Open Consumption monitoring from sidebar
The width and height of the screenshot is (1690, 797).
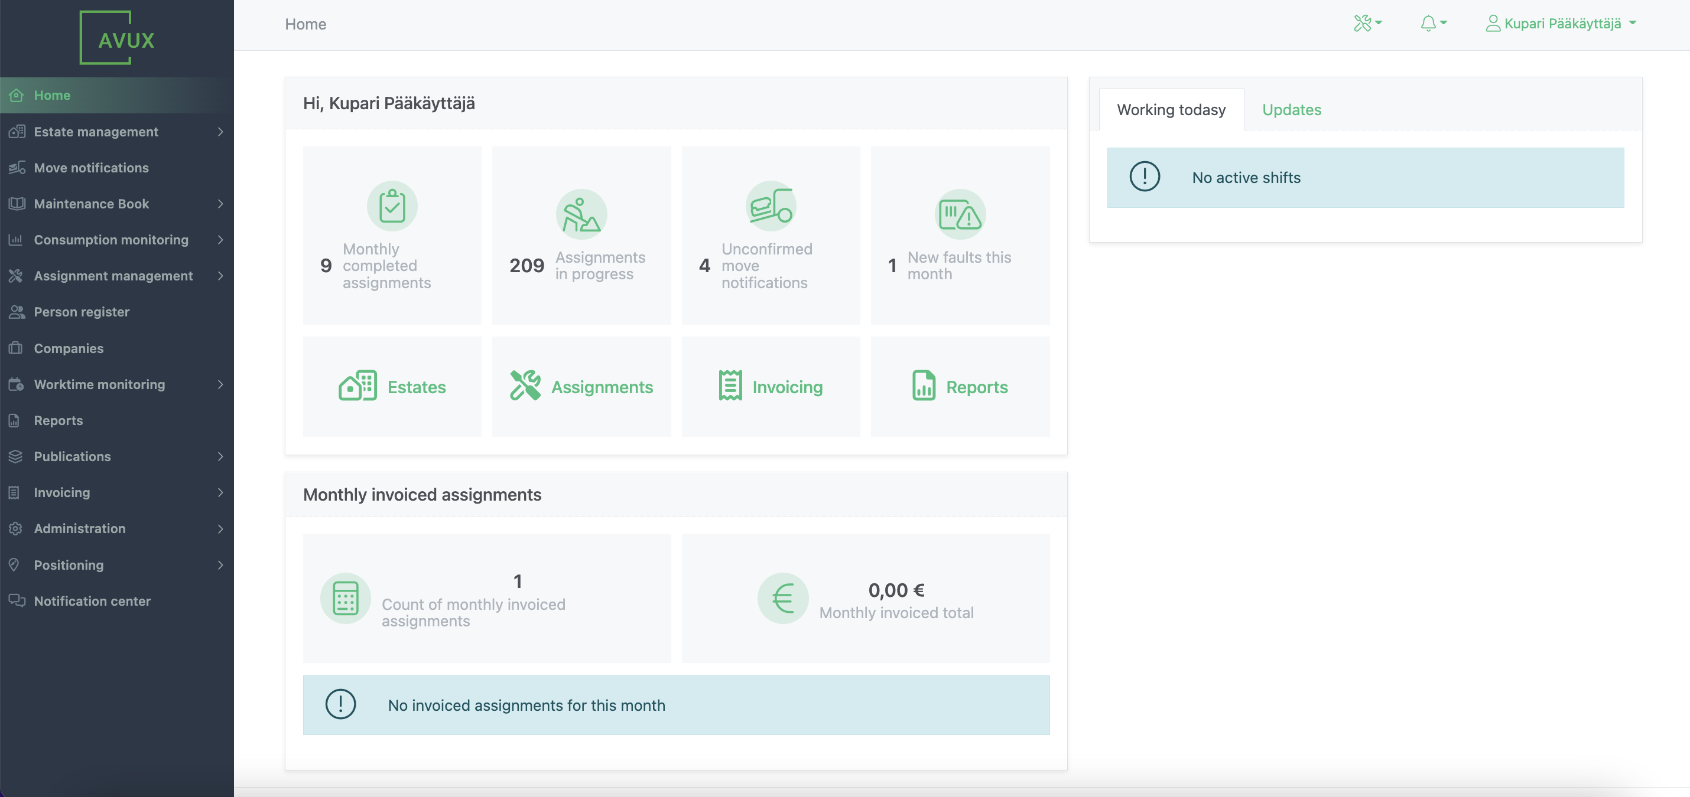click(110, 240)
